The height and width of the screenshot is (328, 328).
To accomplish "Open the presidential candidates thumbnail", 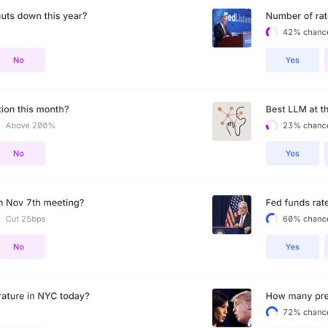I will point(232,308).
